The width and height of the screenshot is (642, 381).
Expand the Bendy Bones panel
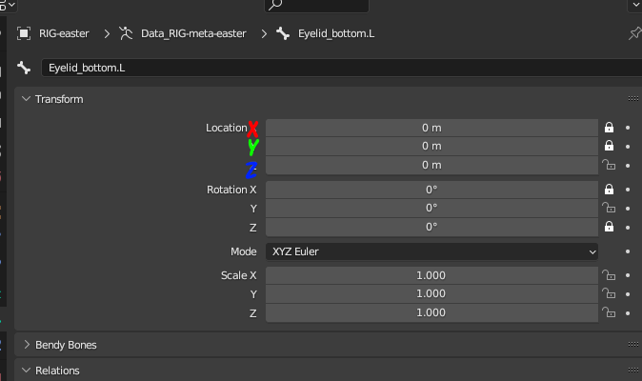27,345
